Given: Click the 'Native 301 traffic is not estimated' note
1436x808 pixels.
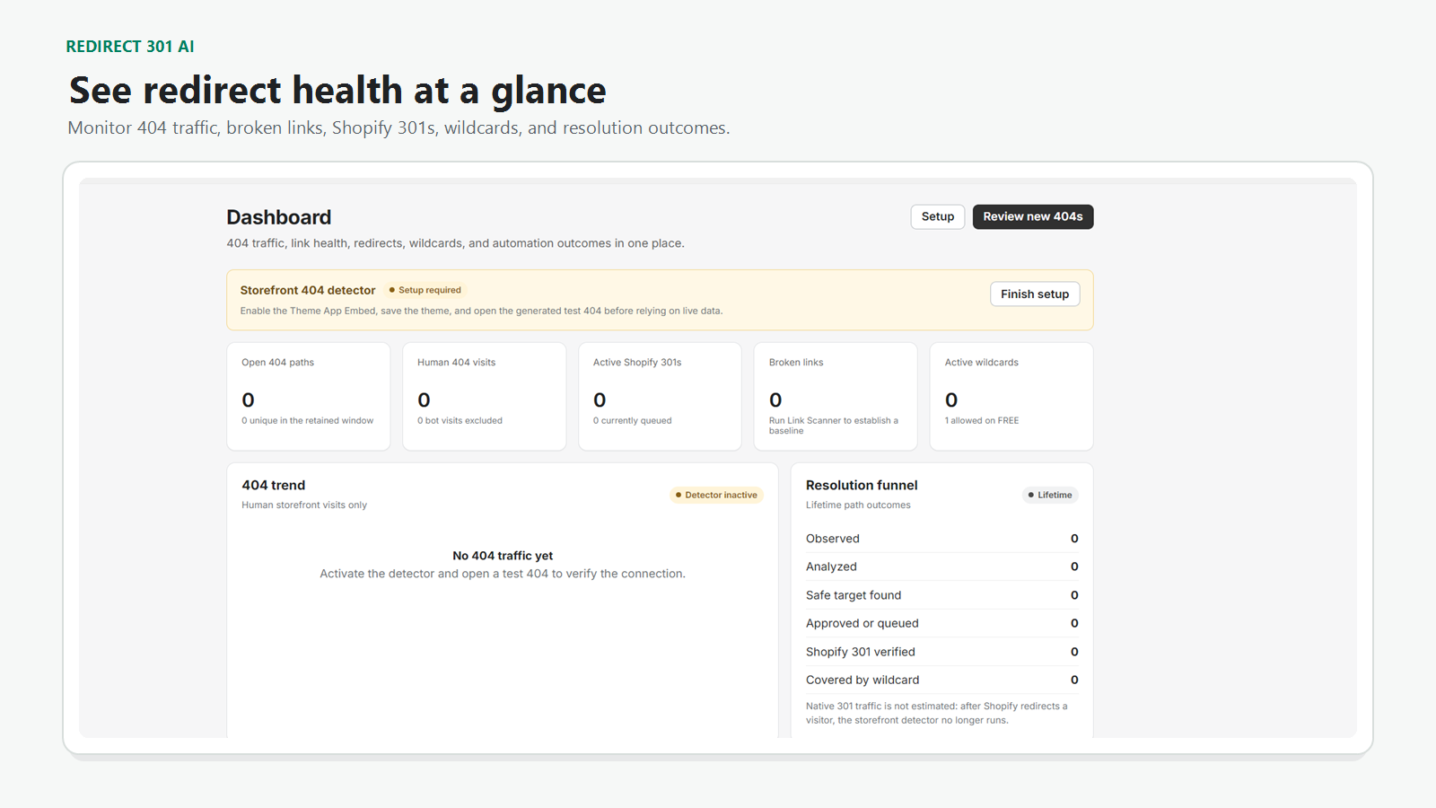Looking at the screenshot, I should tap(937, 713).
